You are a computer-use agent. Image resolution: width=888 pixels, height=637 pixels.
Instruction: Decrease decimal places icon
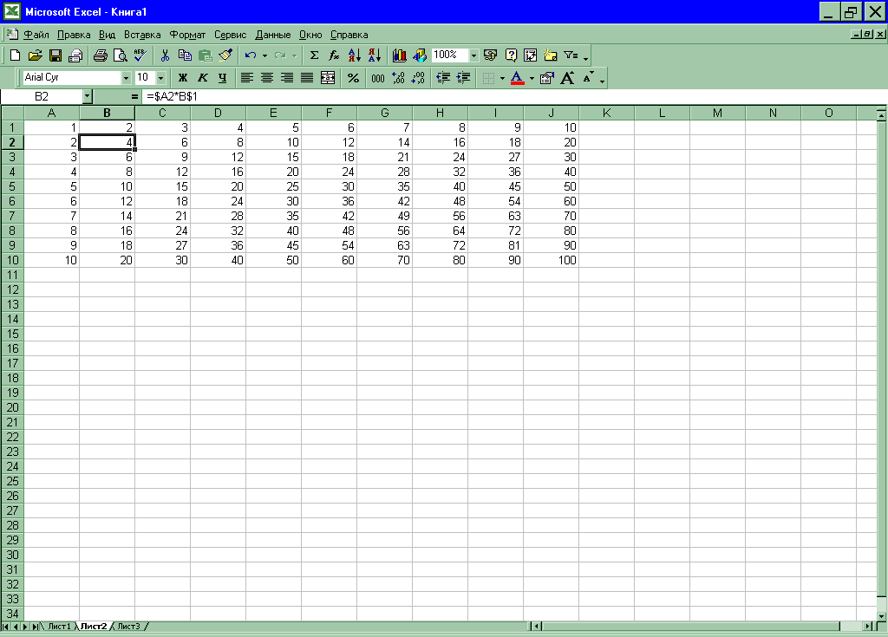[418, 78]
